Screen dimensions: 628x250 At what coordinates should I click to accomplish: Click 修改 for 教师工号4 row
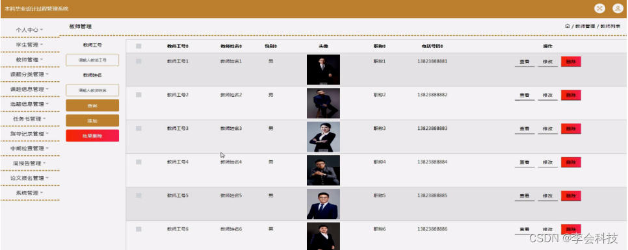[548, 163]
